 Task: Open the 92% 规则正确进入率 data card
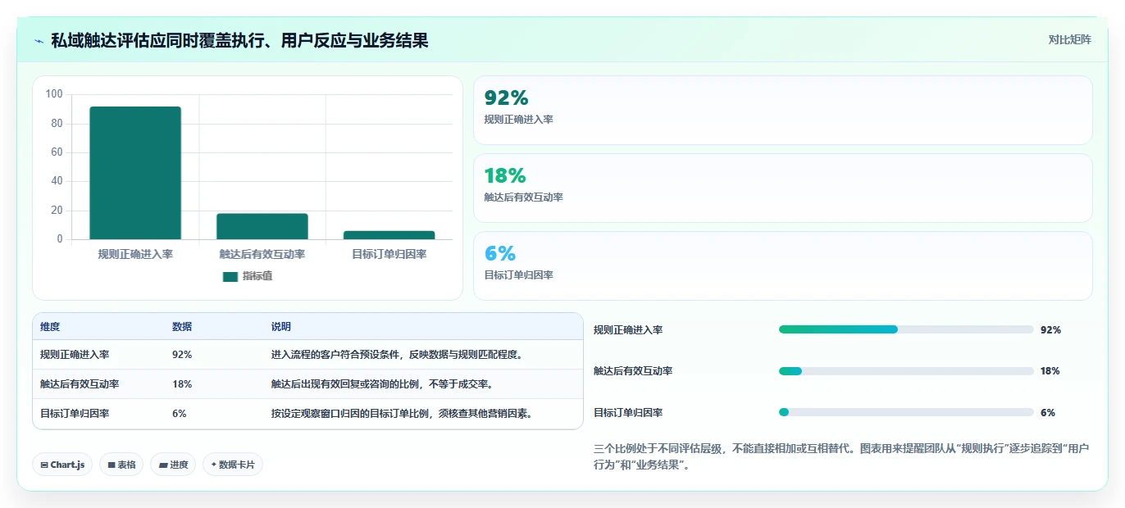[783, 111]
